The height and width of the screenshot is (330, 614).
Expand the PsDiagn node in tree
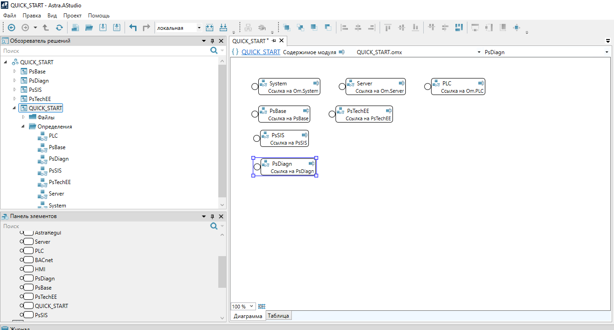15,81
